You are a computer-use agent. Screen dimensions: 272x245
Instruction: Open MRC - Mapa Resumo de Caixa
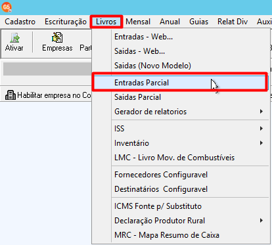coord(181,235)
